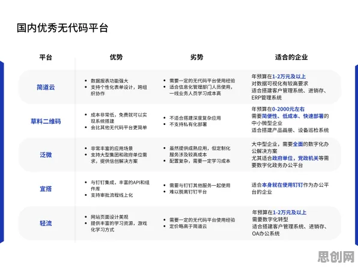Click 会比其他无代码平台更简单 text
Image resolution: width=358 pixels, height=268 pixels.
point(119,127)
